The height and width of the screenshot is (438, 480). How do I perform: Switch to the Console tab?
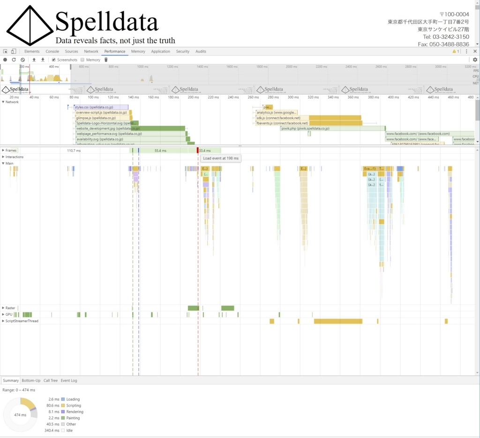click(x=52, y=52)
